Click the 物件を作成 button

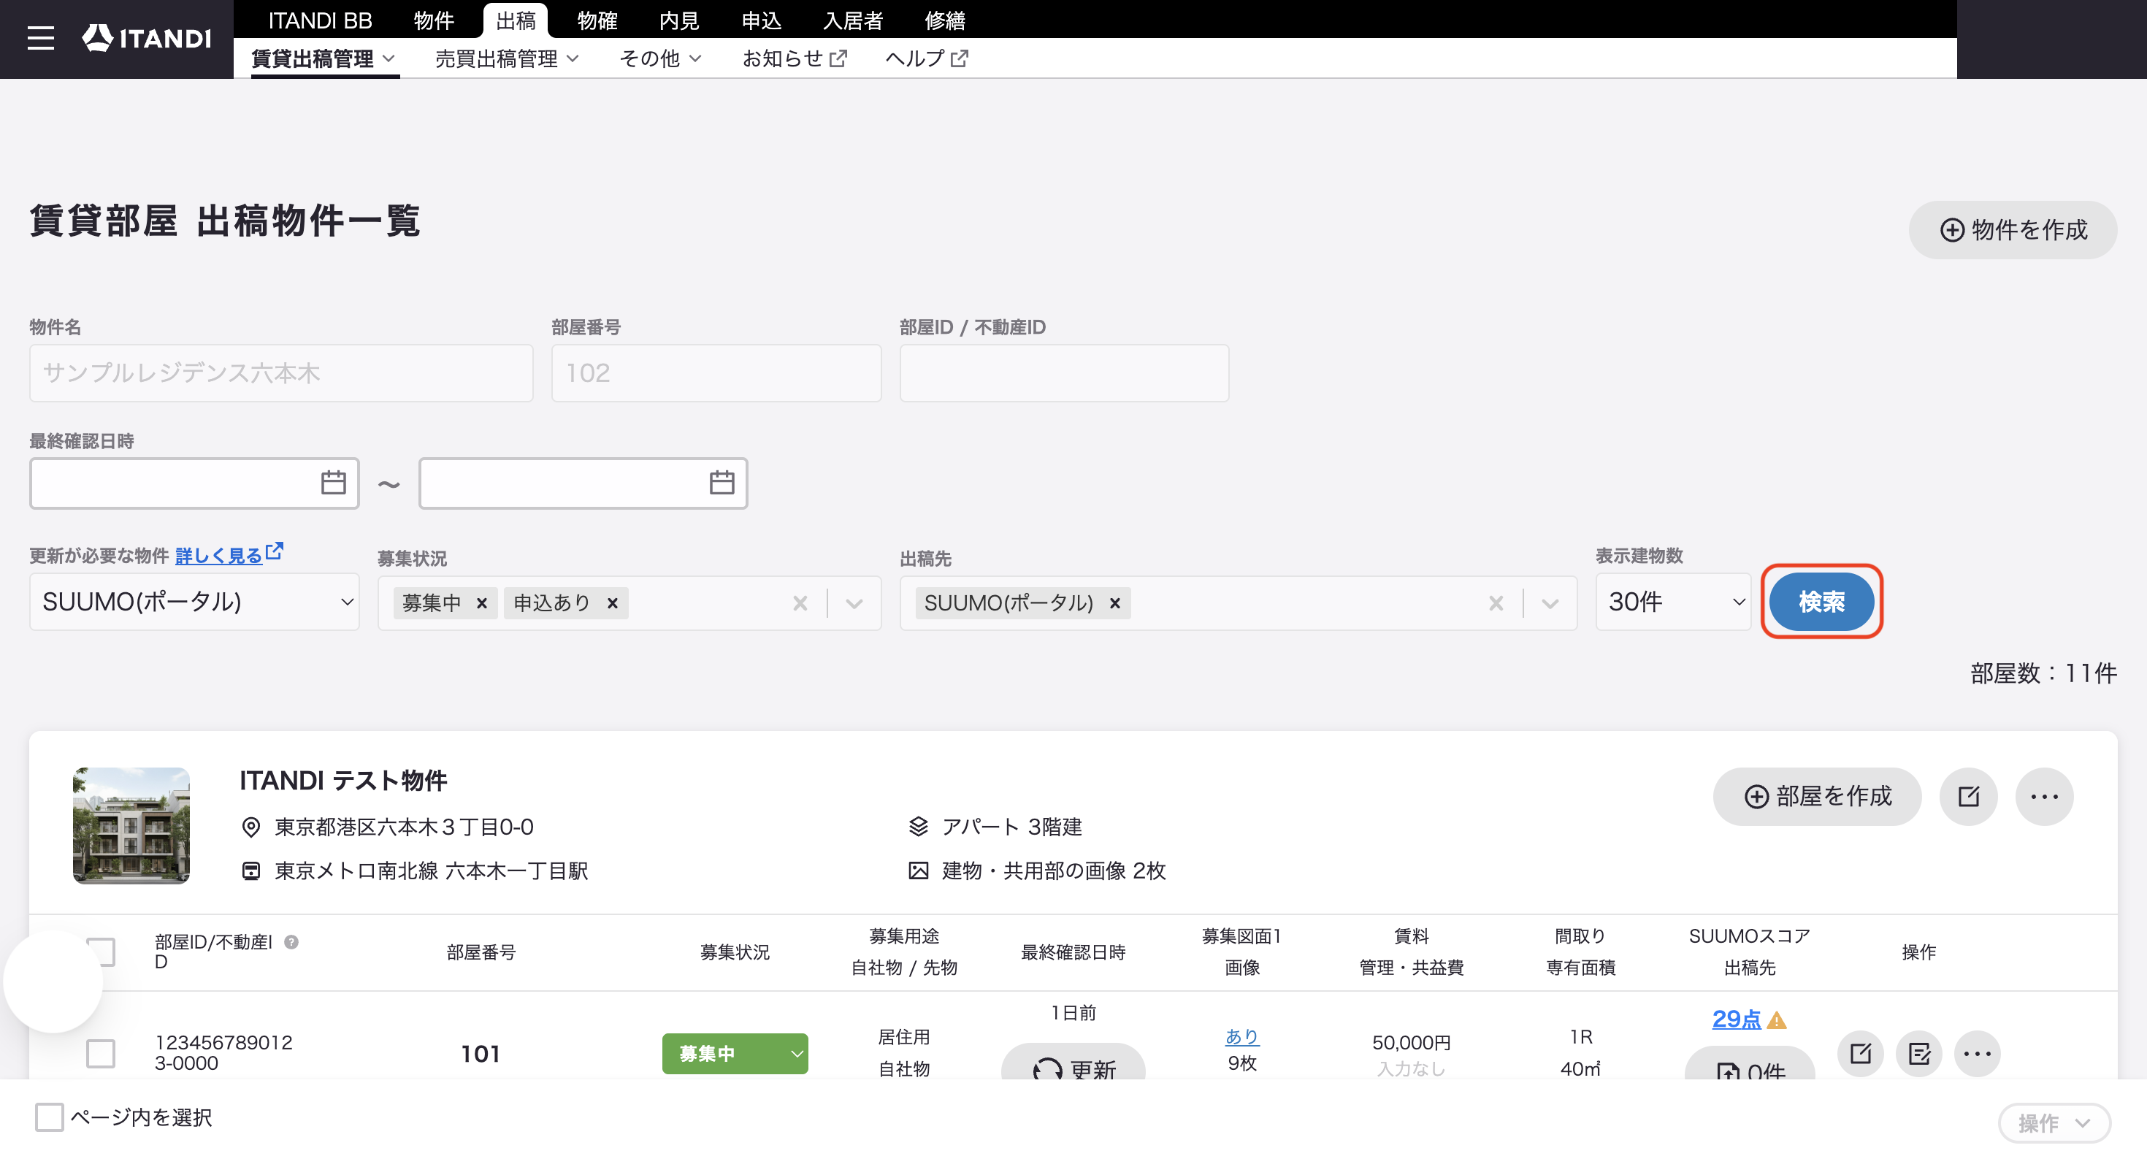2013,230
